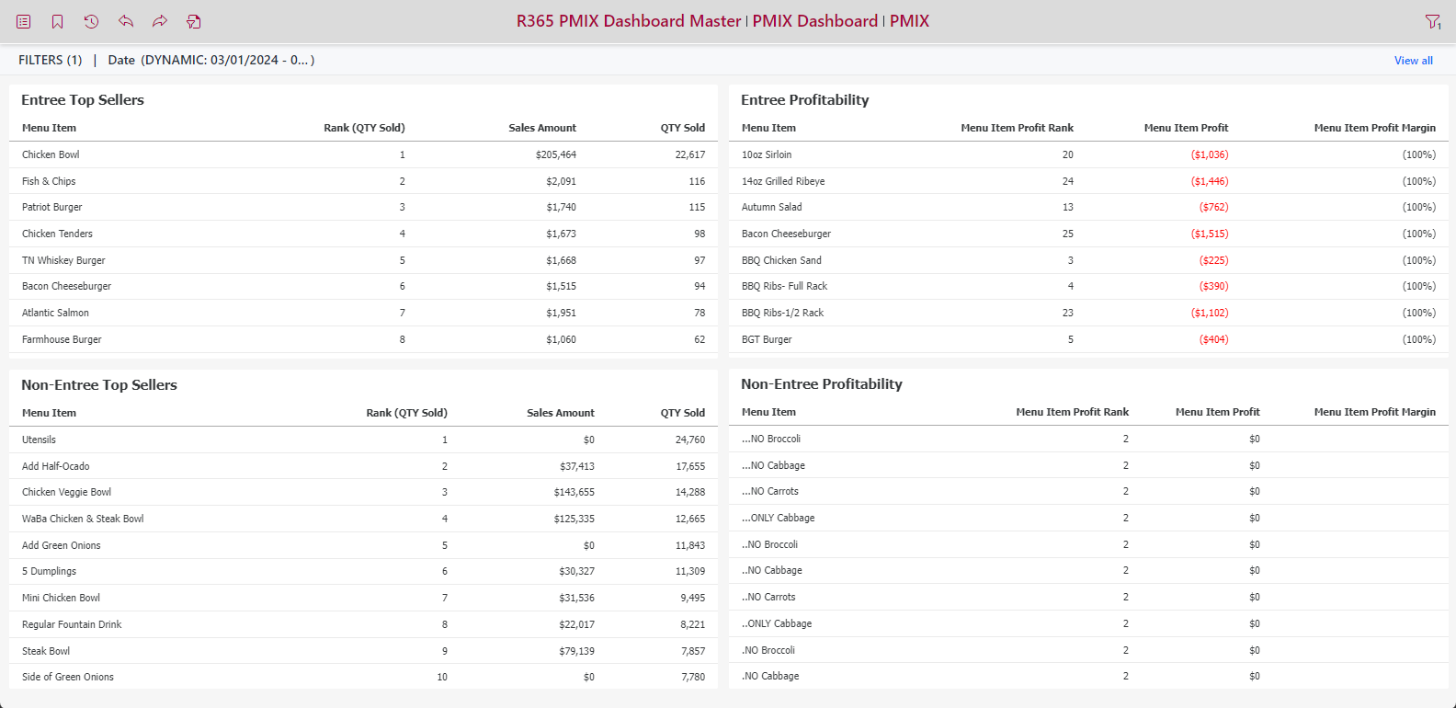Sort Entree Top Sellers by QTY Sold column

683,128
